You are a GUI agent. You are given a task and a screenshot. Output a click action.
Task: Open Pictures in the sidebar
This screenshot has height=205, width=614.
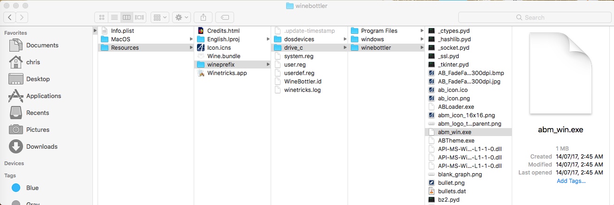(x=38, y=129)
